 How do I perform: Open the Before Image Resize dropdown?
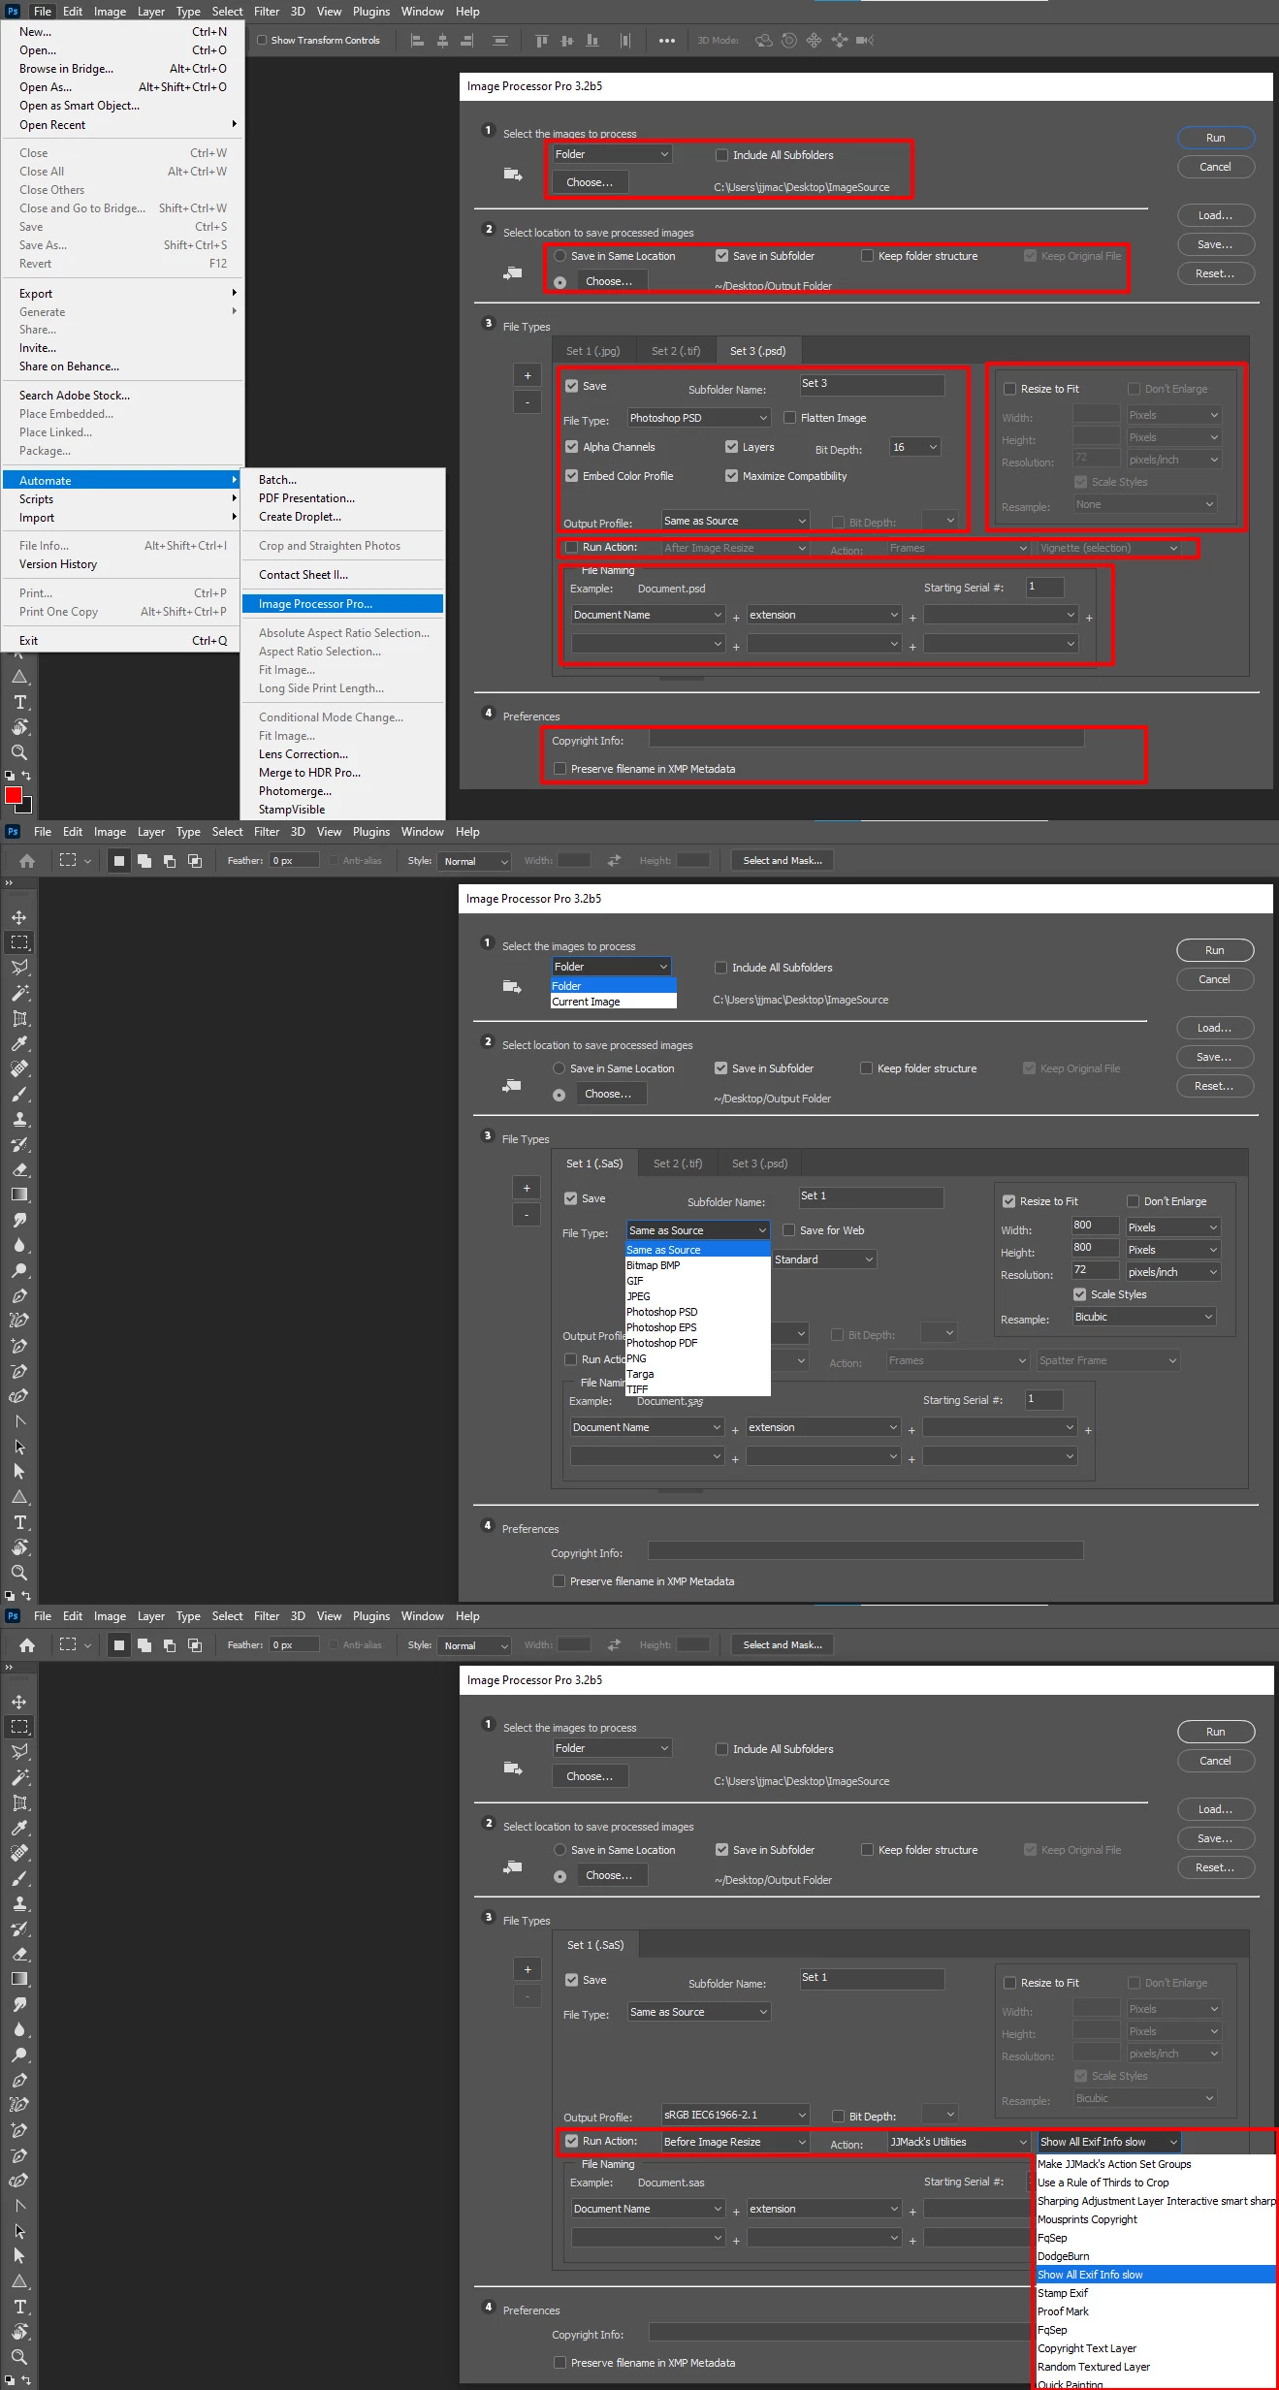tap(735, 2142)
